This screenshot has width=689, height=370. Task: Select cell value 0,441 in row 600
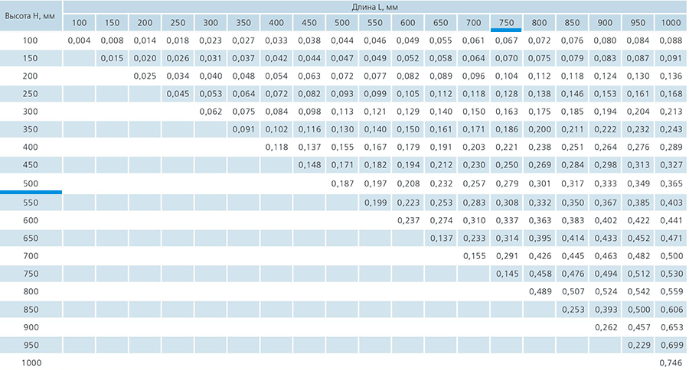click(x=671, y=220)
